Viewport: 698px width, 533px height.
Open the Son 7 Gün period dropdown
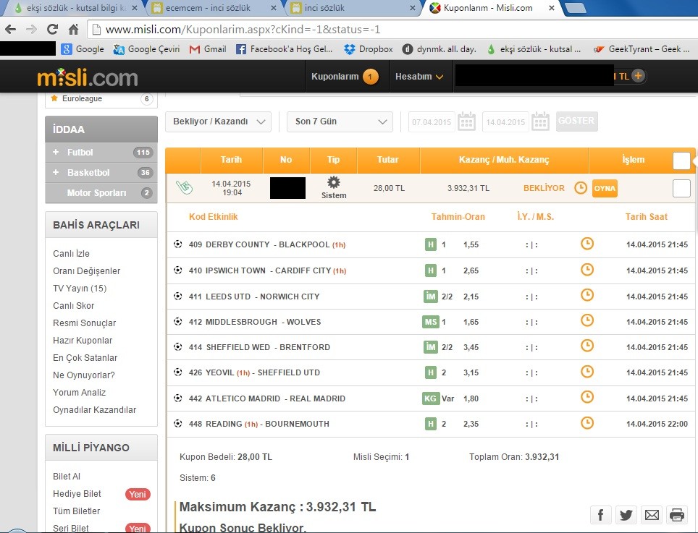[340, 121]
